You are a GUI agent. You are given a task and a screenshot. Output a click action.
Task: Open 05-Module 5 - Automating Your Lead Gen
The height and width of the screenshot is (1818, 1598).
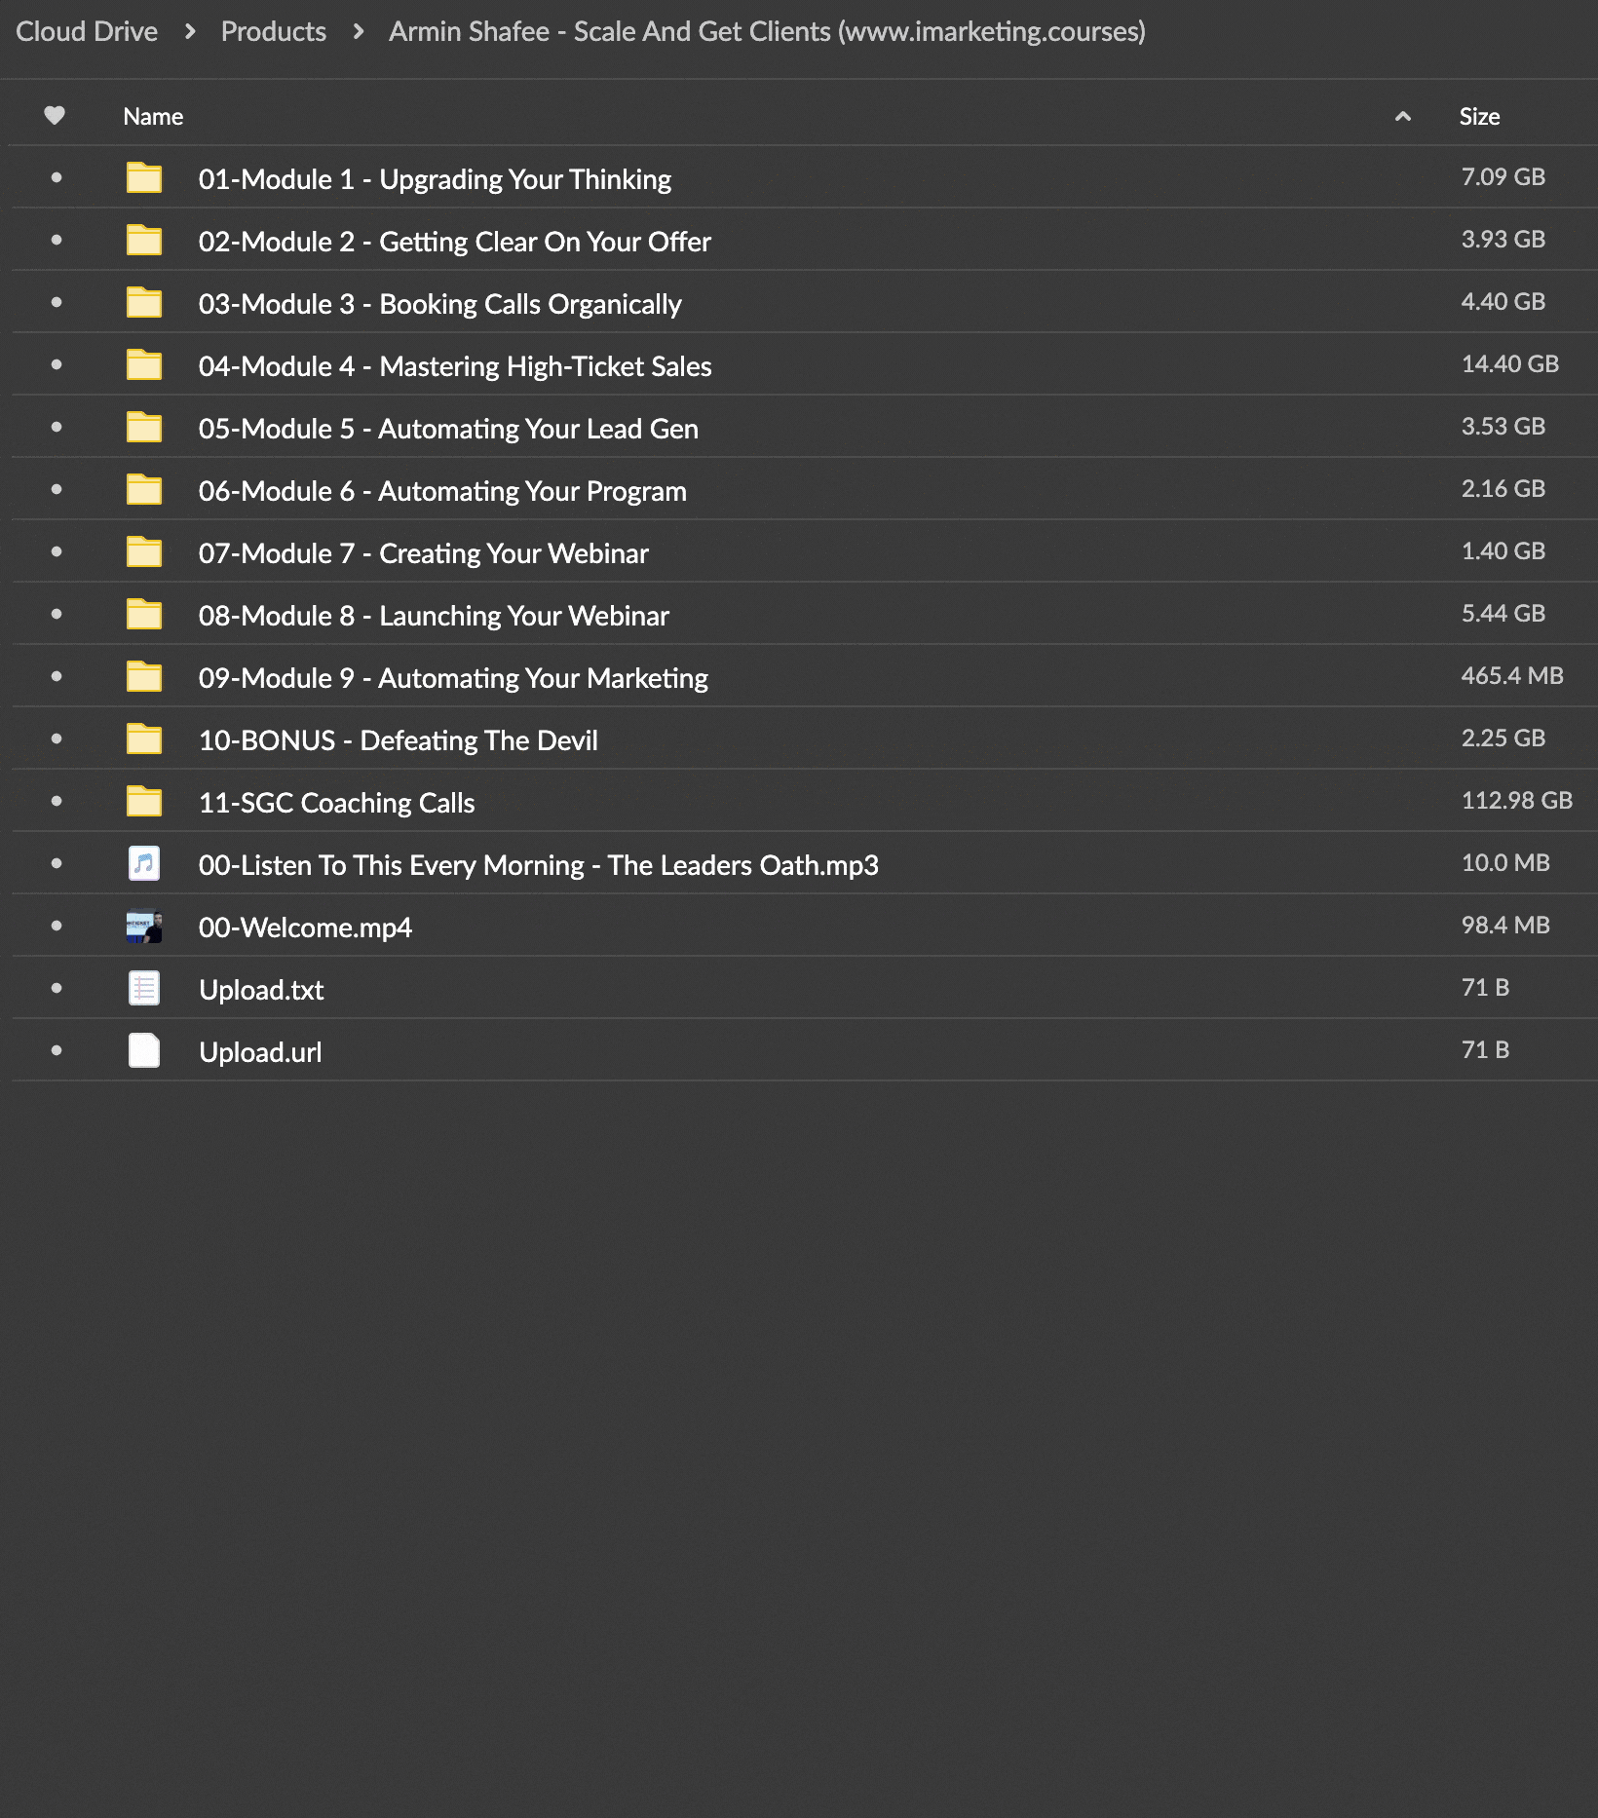(448, 429)
